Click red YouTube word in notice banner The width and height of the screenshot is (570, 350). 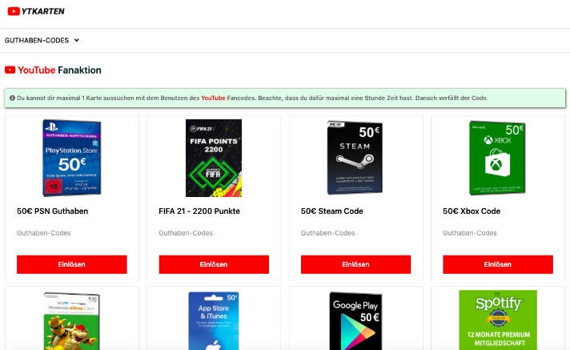[x=213, y=98]
